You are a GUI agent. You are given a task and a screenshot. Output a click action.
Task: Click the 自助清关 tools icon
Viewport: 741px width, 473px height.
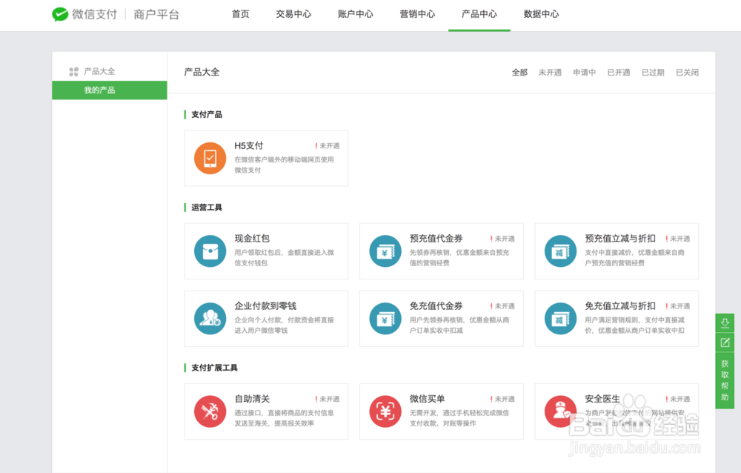(x=210, y=411)
